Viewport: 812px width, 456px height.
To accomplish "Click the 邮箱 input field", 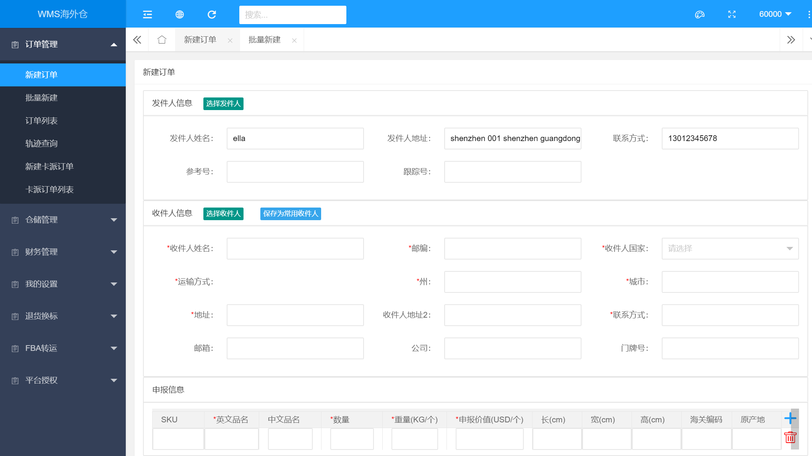I will [295, 348].
